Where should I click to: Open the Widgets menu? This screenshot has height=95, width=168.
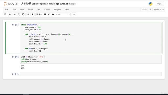[x=57, y=9]
